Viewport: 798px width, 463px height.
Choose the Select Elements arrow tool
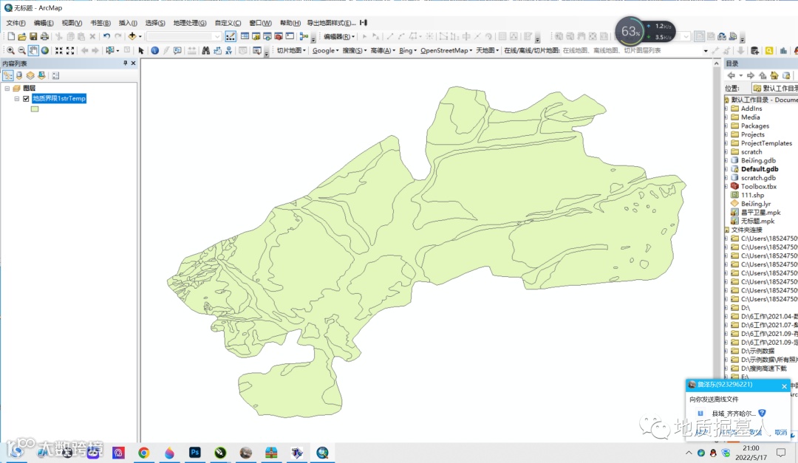click(x=141, y=50)
